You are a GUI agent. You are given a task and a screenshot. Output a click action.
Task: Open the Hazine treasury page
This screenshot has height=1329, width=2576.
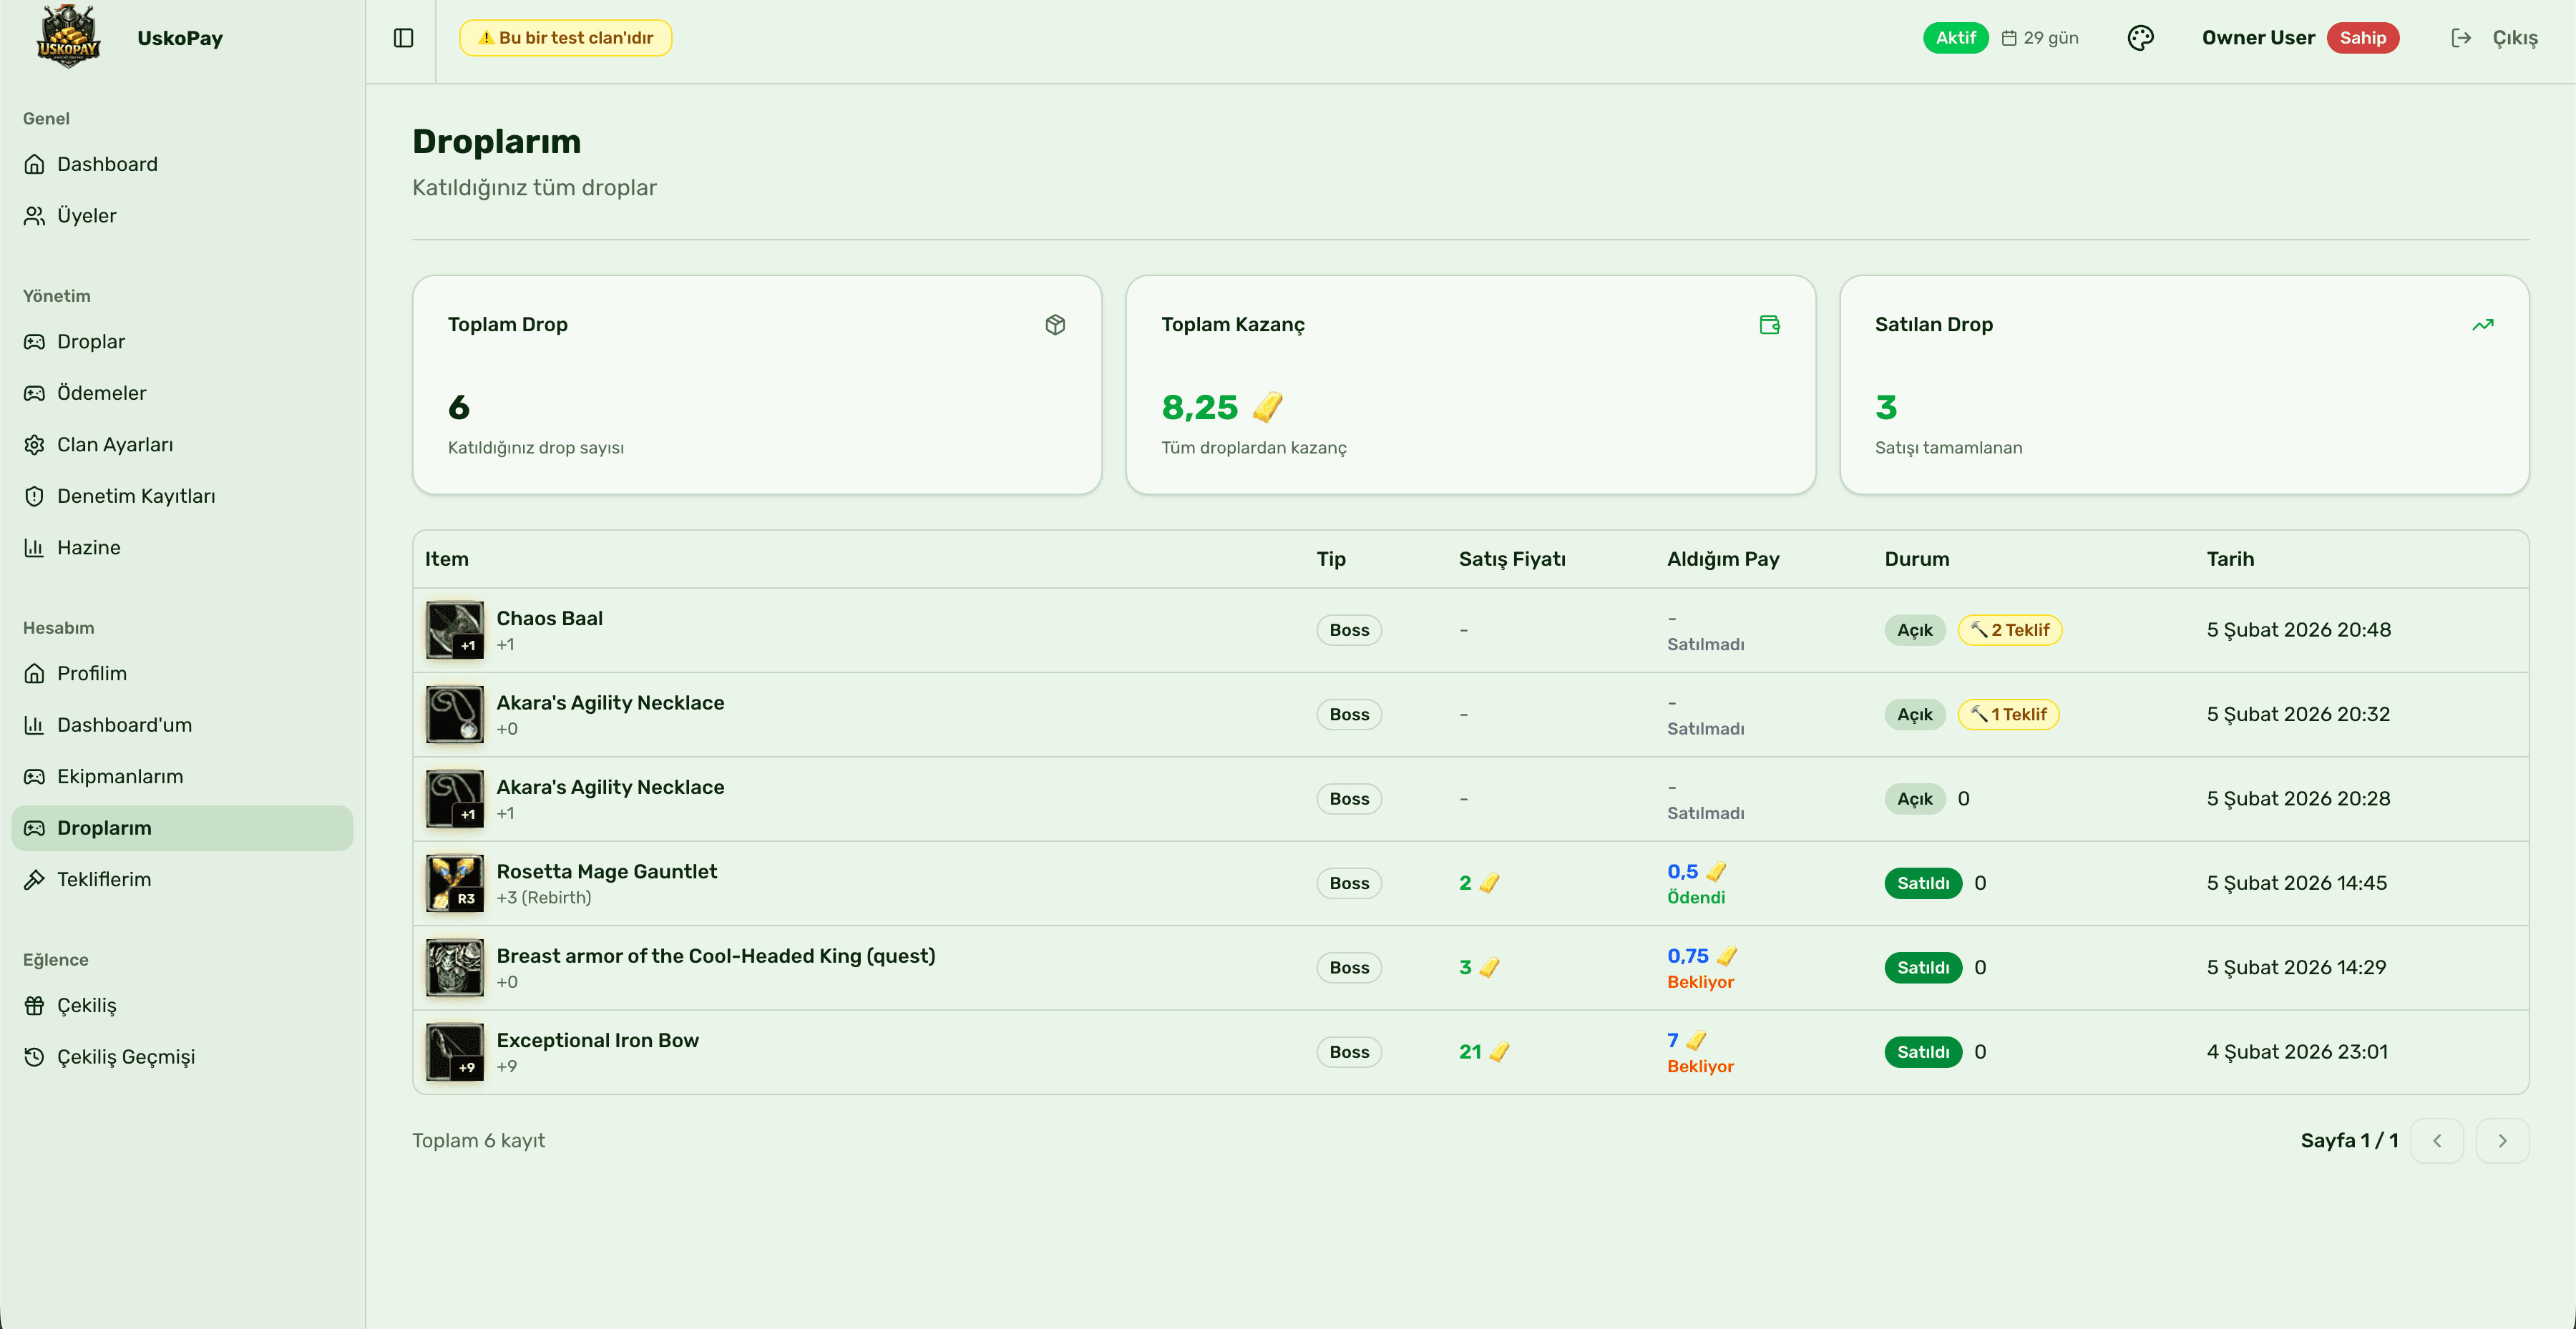pyautogui.click(x=87, y=546)
